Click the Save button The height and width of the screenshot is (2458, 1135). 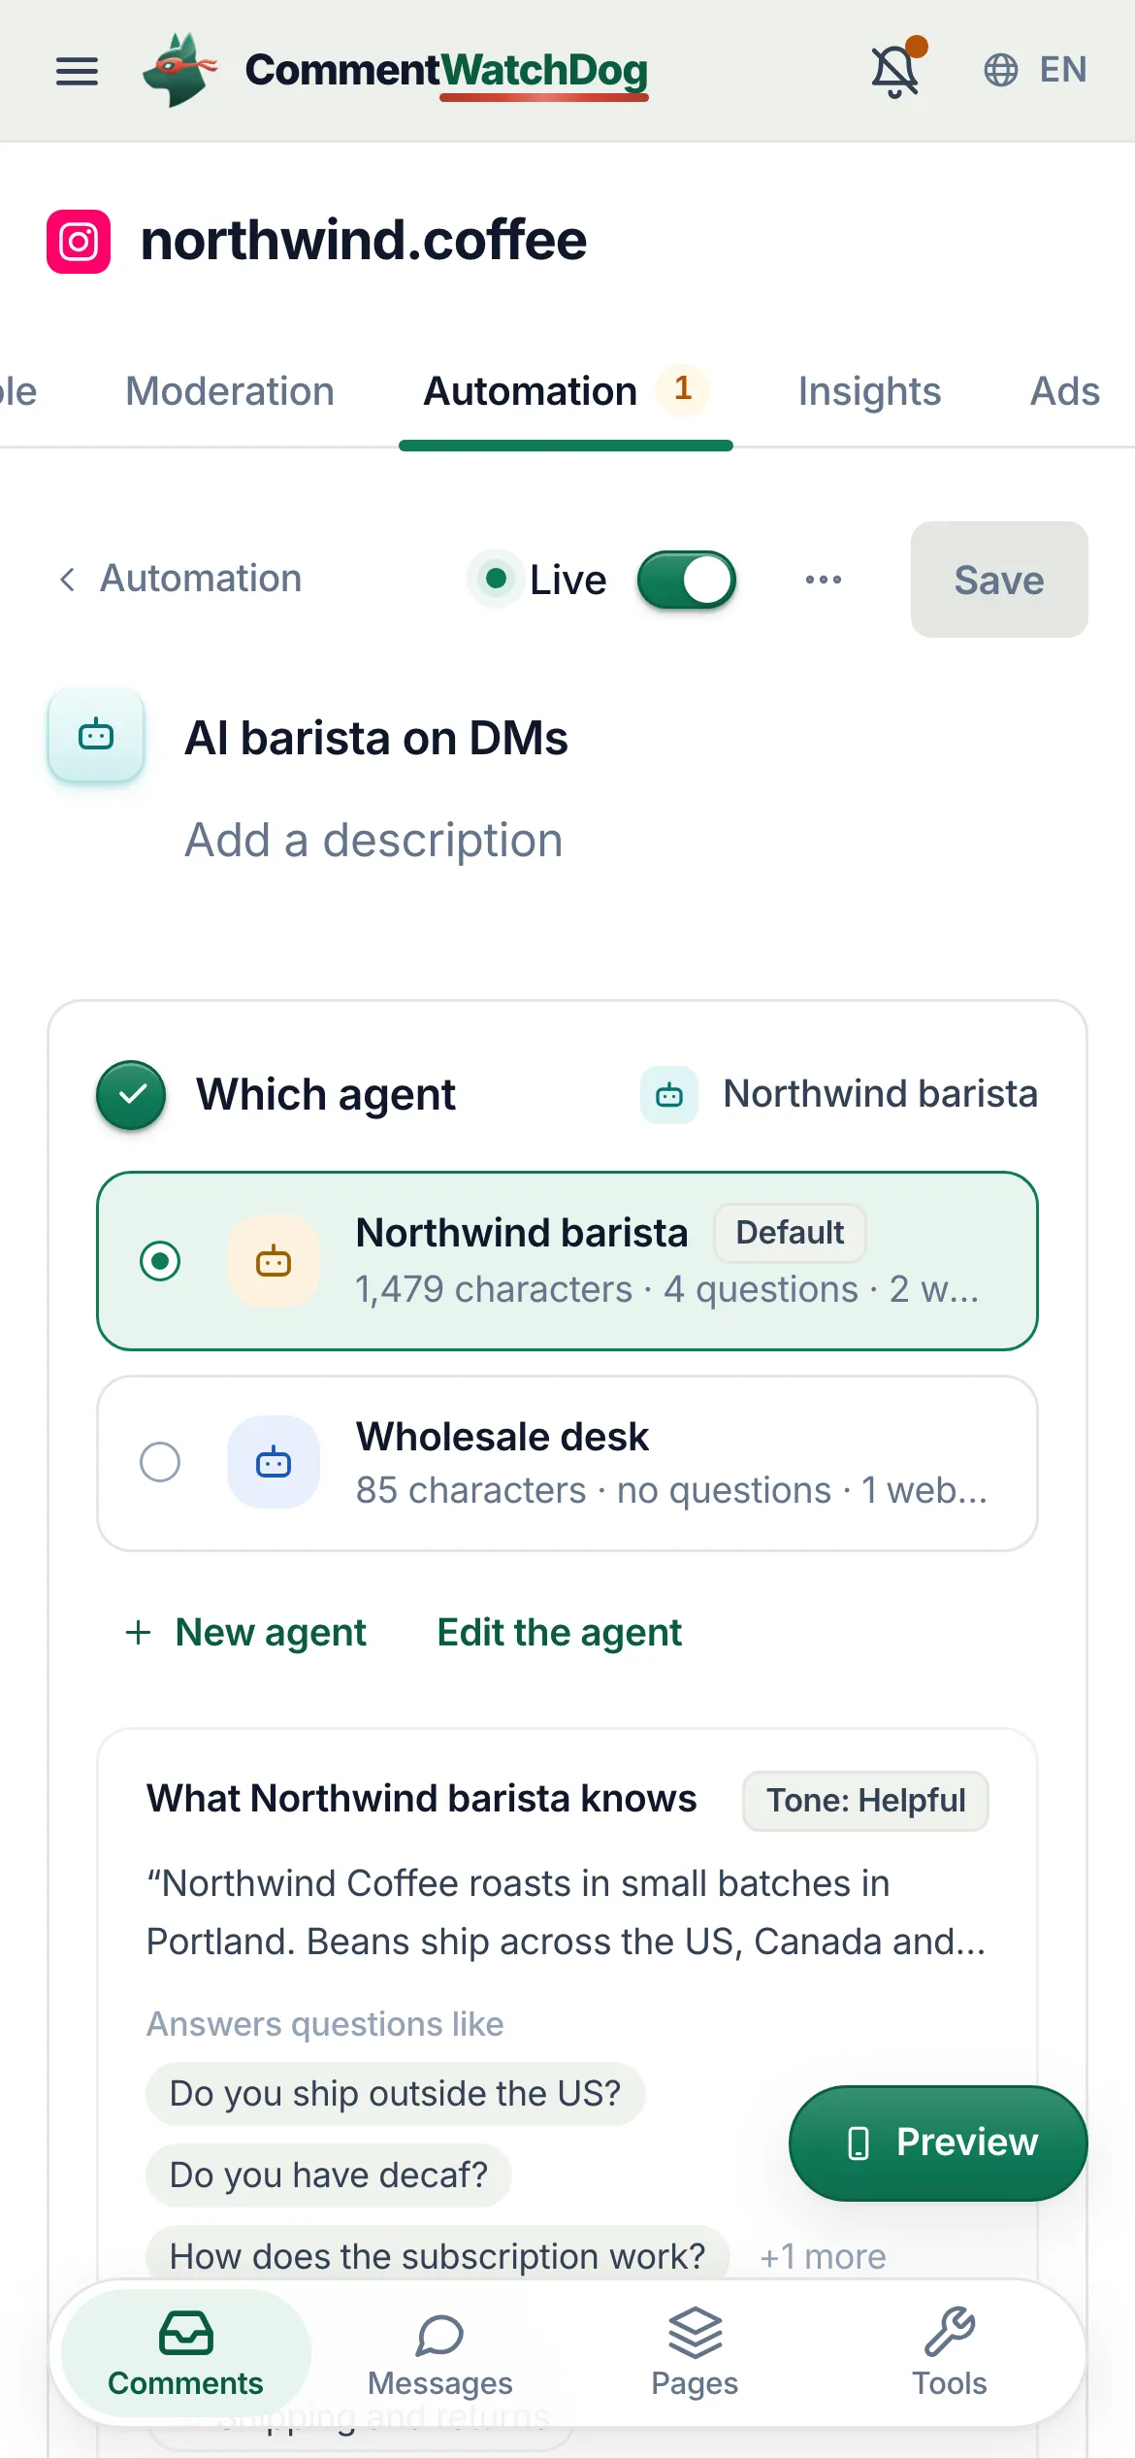point(999,580)
